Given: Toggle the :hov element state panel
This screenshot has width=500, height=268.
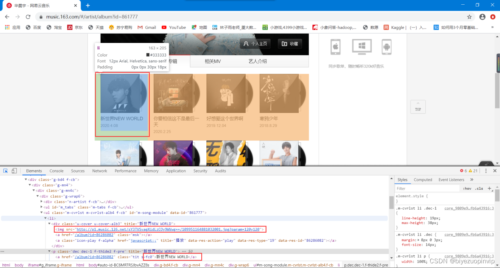Looking at the screenshot, I should (468, 189).
